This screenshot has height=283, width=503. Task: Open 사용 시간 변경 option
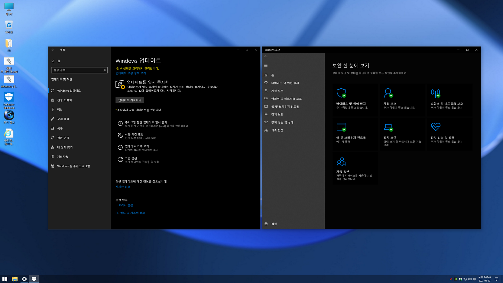[x=137, y=136]
